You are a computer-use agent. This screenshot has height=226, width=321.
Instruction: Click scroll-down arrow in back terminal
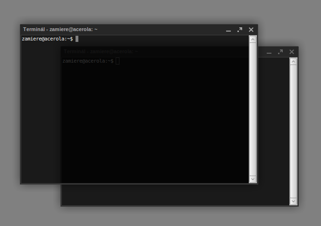point(293,202)
